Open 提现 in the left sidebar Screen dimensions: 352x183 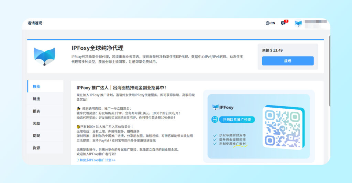point(36,136)
